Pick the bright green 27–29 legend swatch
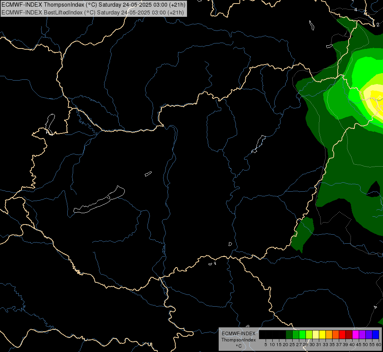Screen dimensions: 383x352 click(x=303, y=334)
